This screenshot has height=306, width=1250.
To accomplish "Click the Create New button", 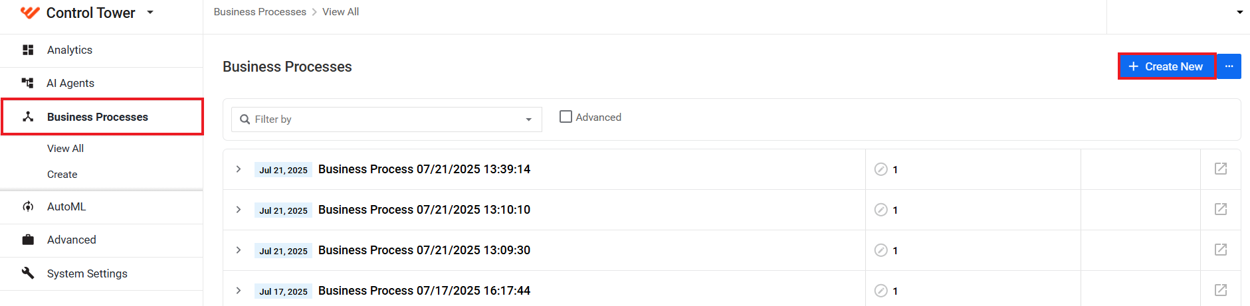I will click(1167, 66).
